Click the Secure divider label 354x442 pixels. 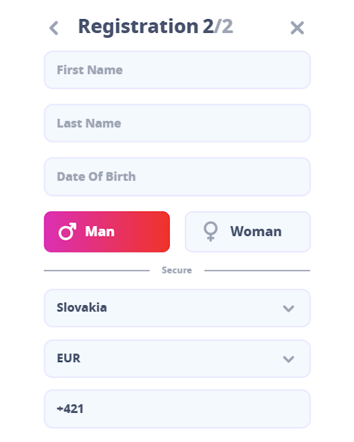[177, 270]
